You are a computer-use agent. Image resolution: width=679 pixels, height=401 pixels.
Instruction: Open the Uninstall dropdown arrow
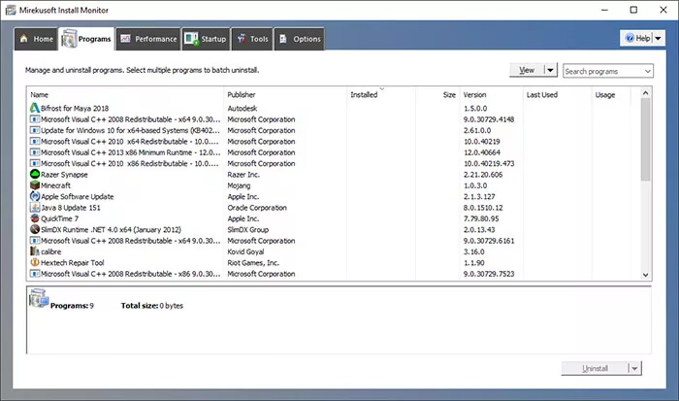[634, 369]
